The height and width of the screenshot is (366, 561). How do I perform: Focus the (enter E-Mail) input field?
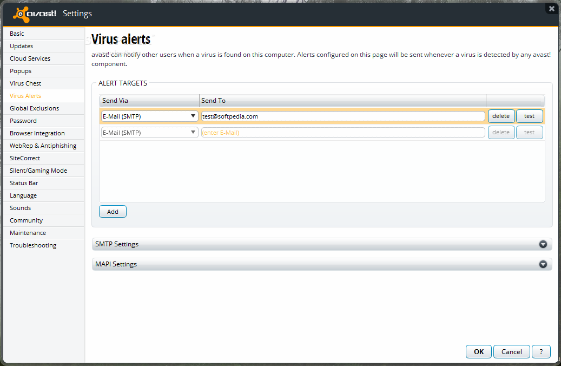343,132
